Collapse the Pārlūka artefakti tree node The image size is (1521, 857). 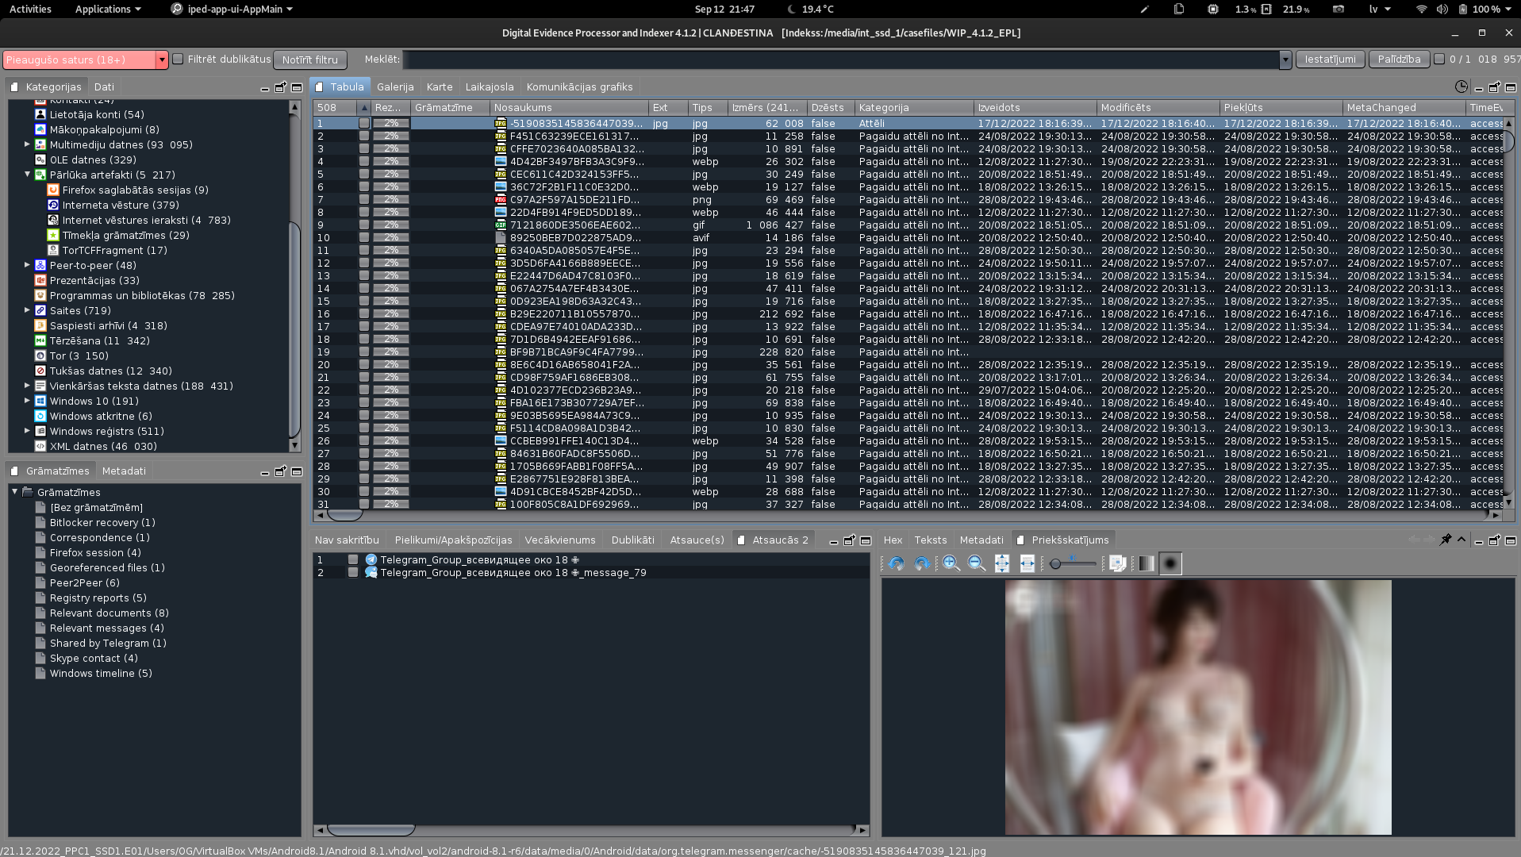click(x=27, y=175)
